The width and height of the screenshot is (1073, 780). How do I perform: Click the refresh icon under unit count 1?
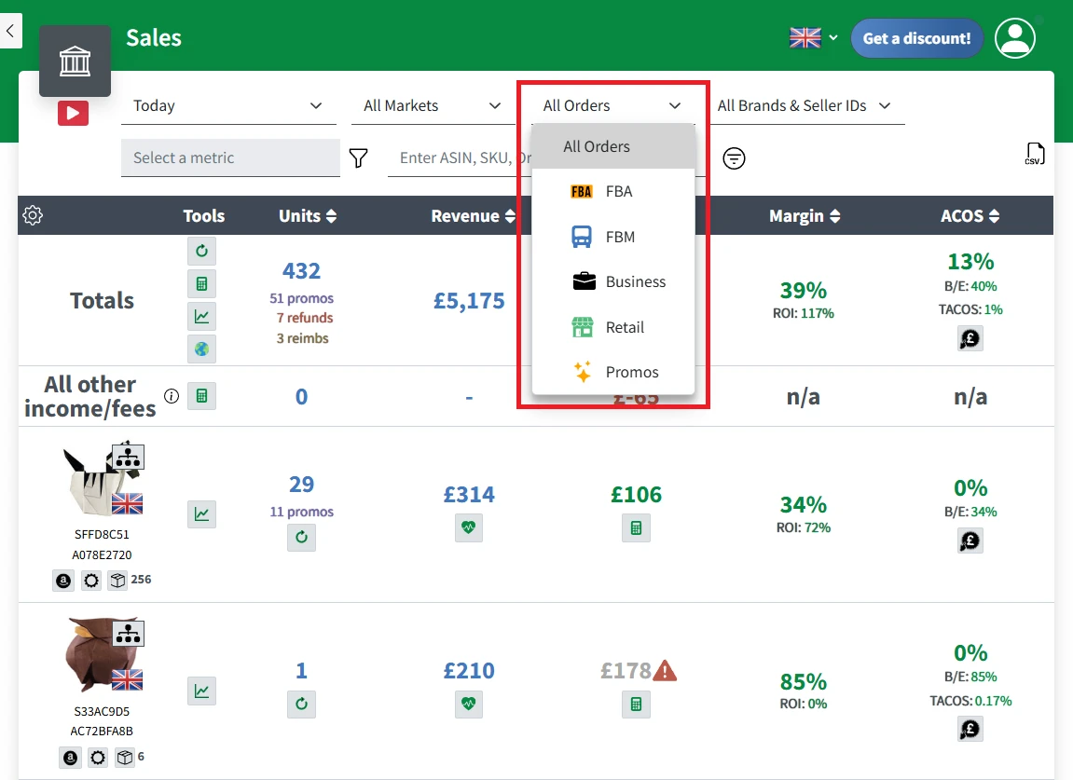pyautogui.click(x=302, y=705)
